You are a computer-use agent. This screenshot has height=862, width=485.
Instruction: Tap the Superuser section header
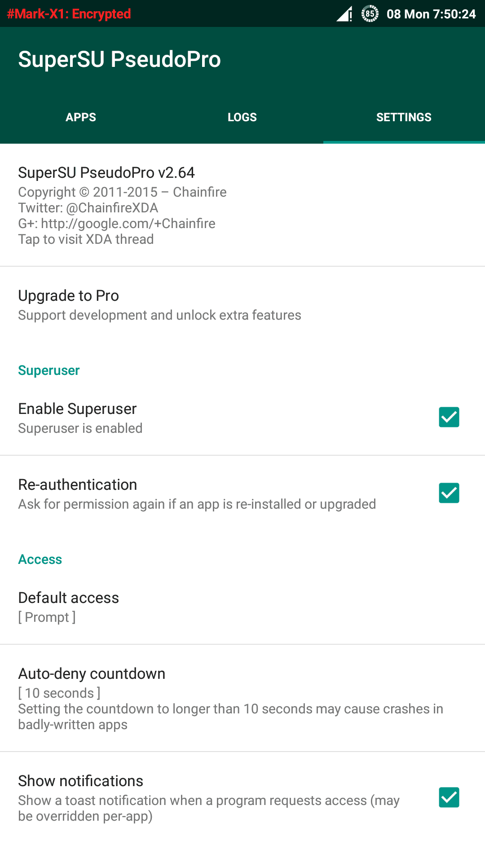coord(48,370)
